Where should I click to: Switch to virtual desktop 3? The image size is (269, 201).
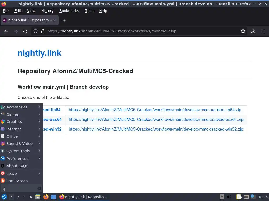pyautogui.click(x=24, y=197)
